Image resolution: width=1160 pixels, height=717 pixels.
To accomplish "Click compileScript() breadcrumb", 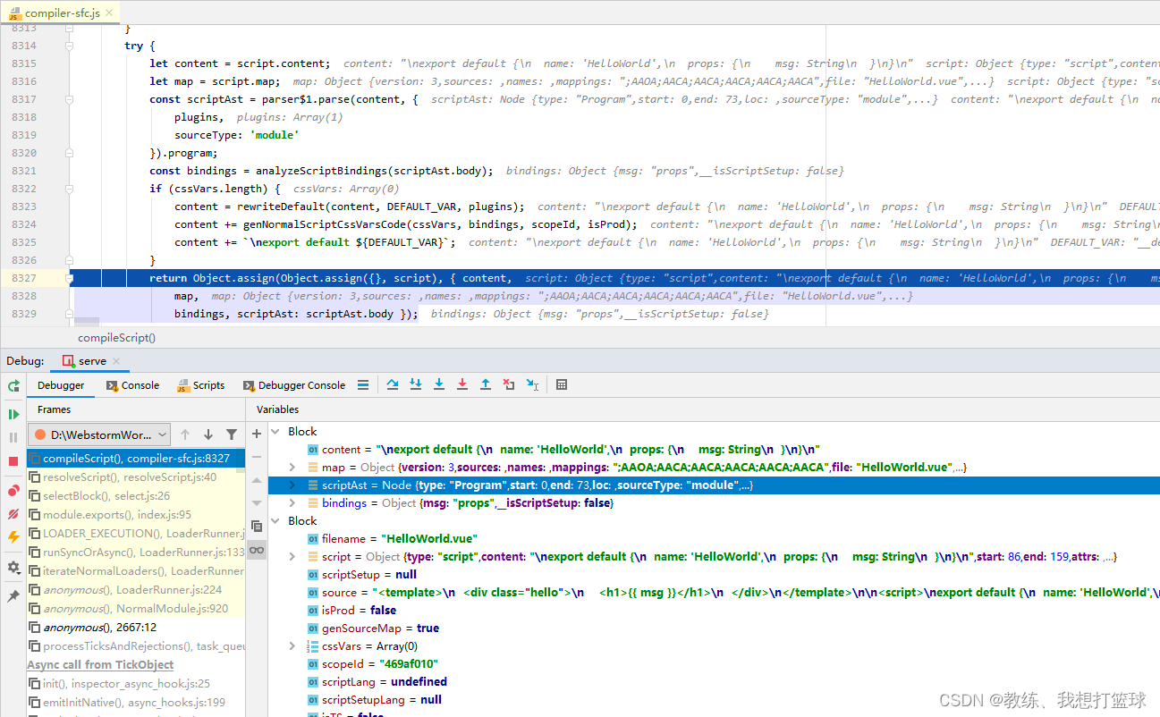I will pyautogui.click(x=116, y=338).
